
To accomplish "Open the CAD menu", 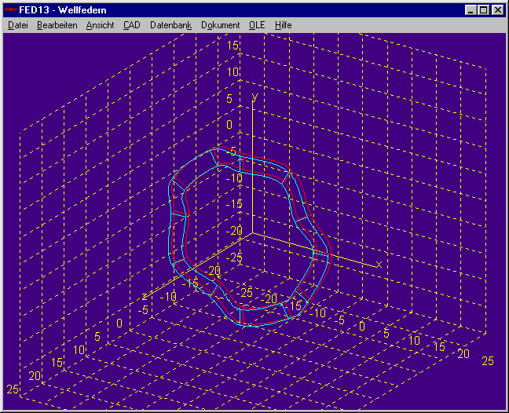I will [x=132, y=25].
